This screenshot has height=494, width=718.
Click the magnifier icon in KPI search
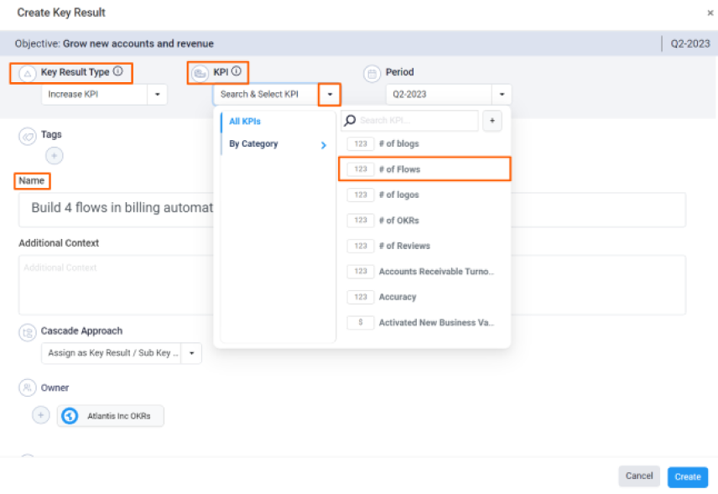click(x=350, y=121)
